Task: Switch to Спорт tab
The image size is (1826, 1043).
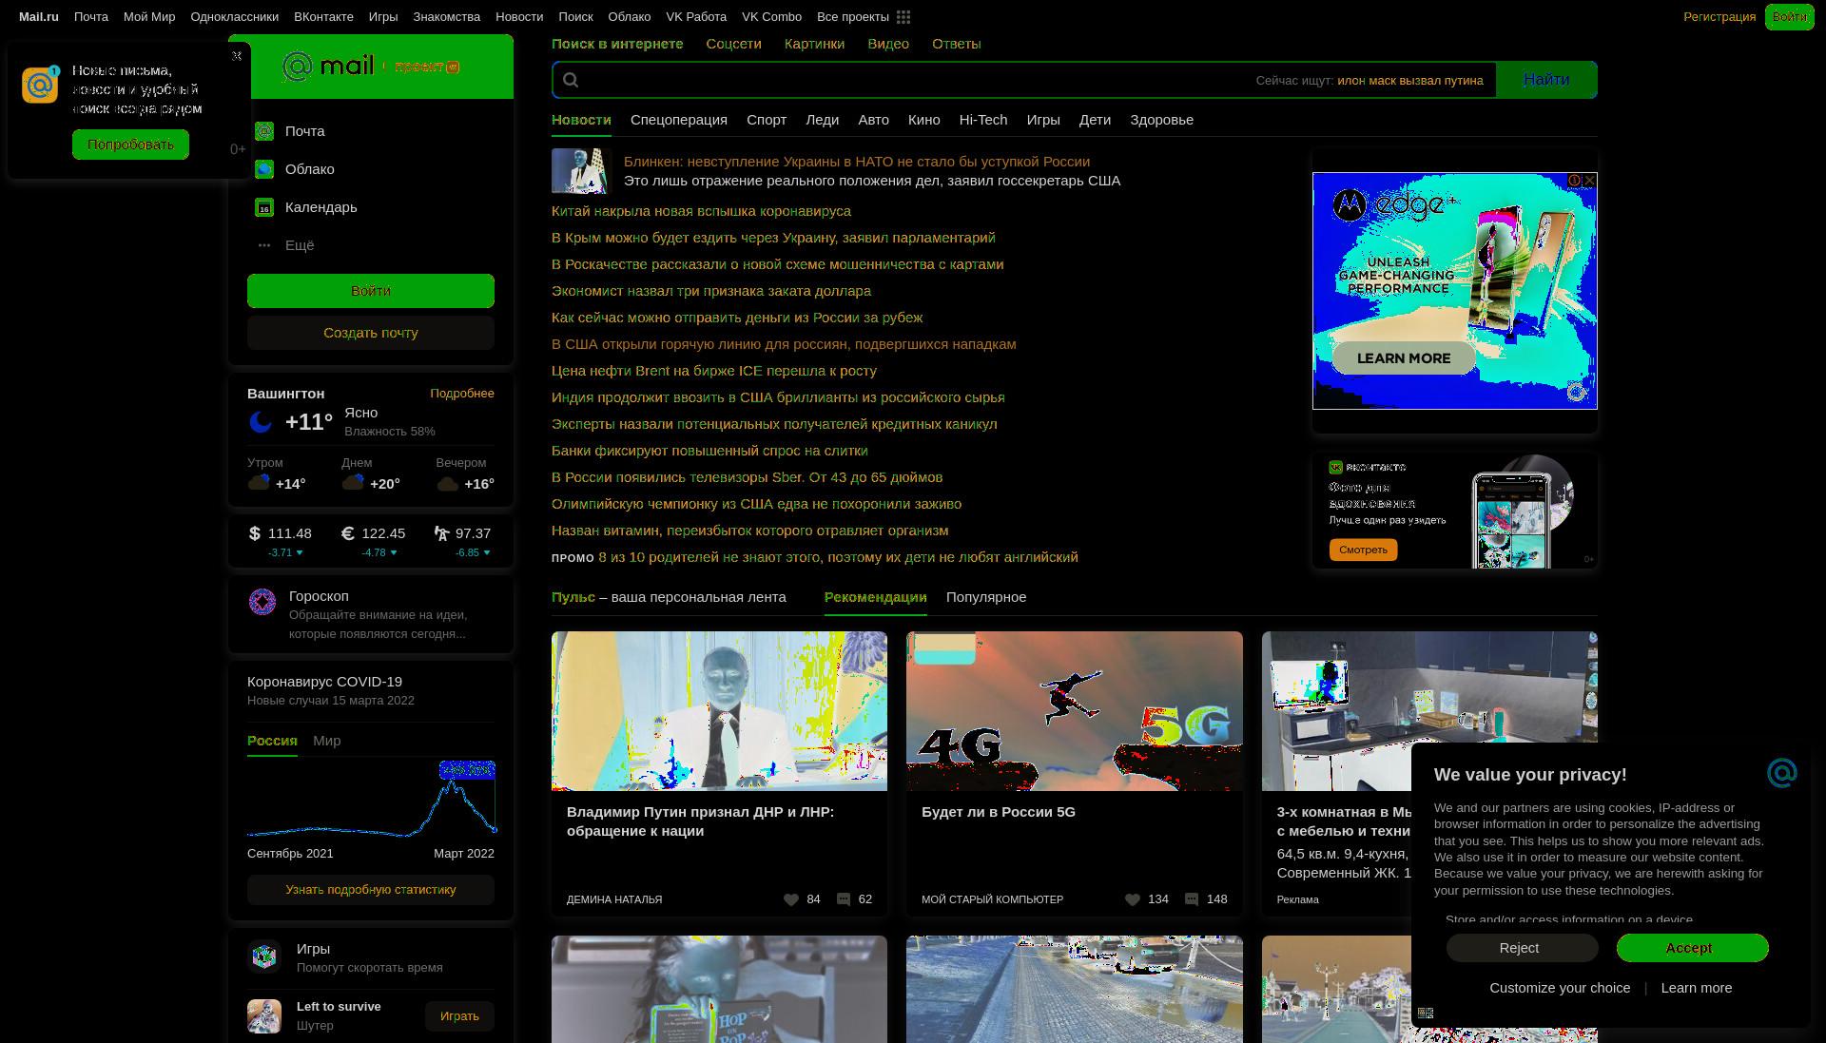Action: coord(767,120)
